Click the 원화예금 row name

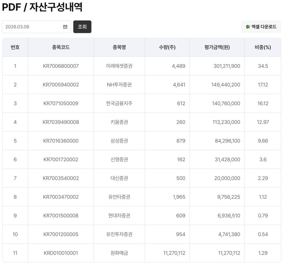click(x=119, y=253)
